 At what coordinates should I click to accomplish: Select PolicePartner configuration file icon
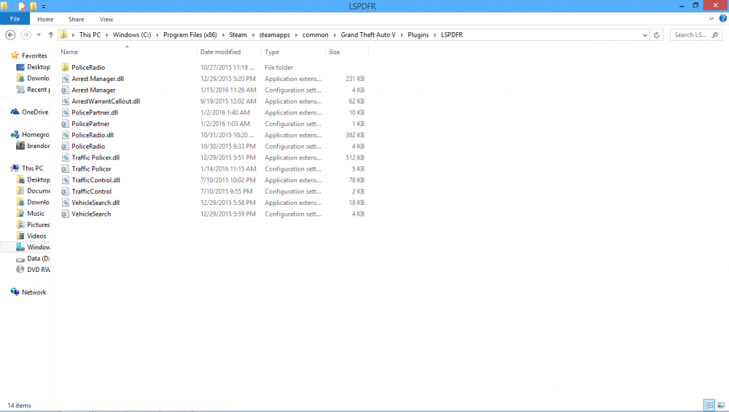point(65,124)
